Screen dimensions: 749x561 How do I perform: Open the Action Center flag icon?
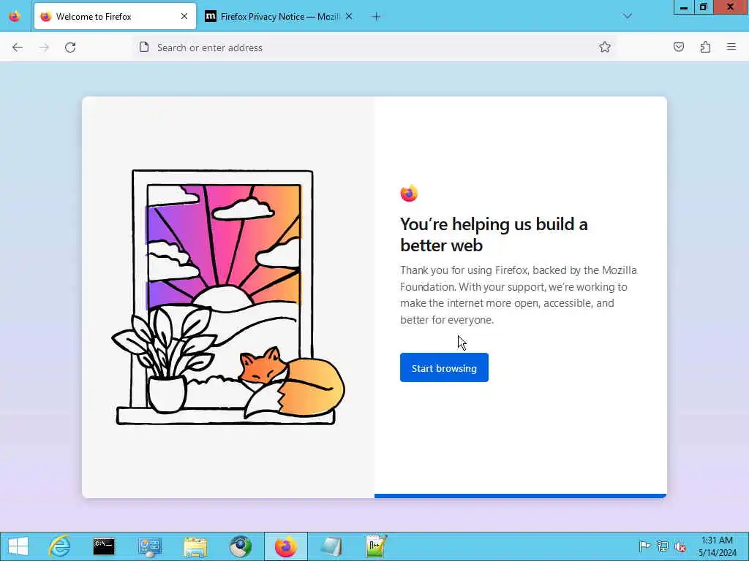point(645,546)
